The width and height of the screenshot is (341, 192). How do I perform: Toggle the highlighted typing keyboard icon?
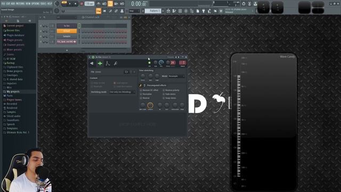(x=99, y=11)
